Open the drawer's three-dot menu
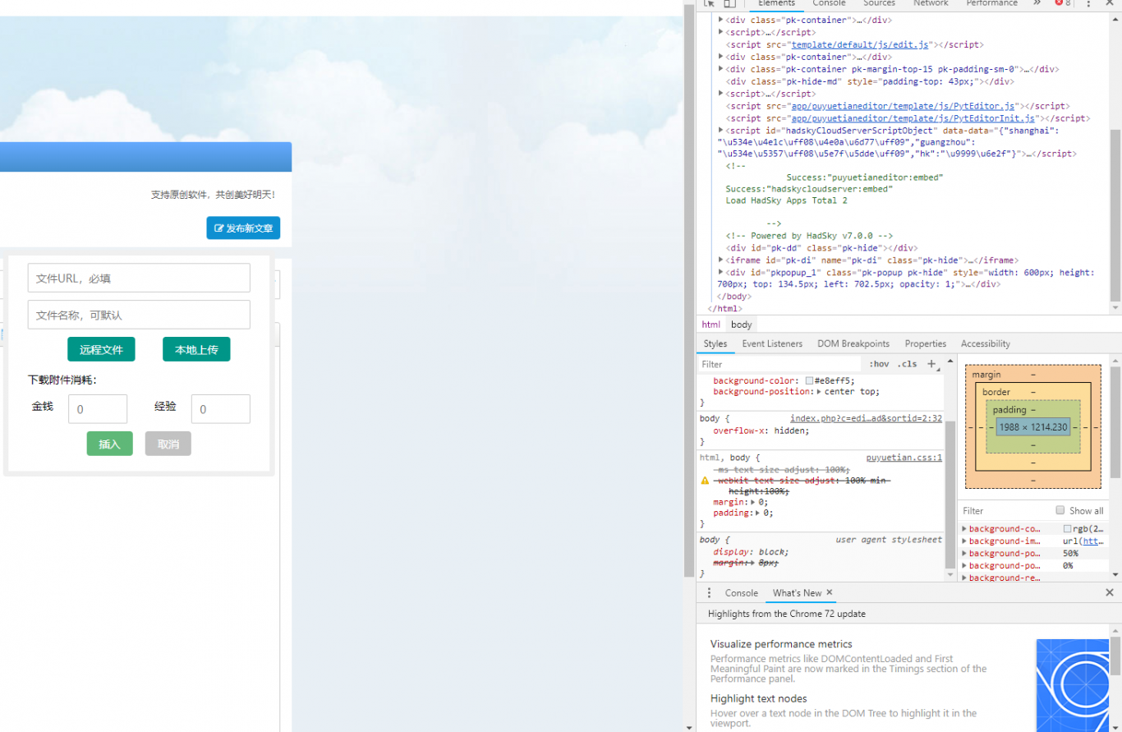Viewport: 1122px width, 732px height. point(710,592)
